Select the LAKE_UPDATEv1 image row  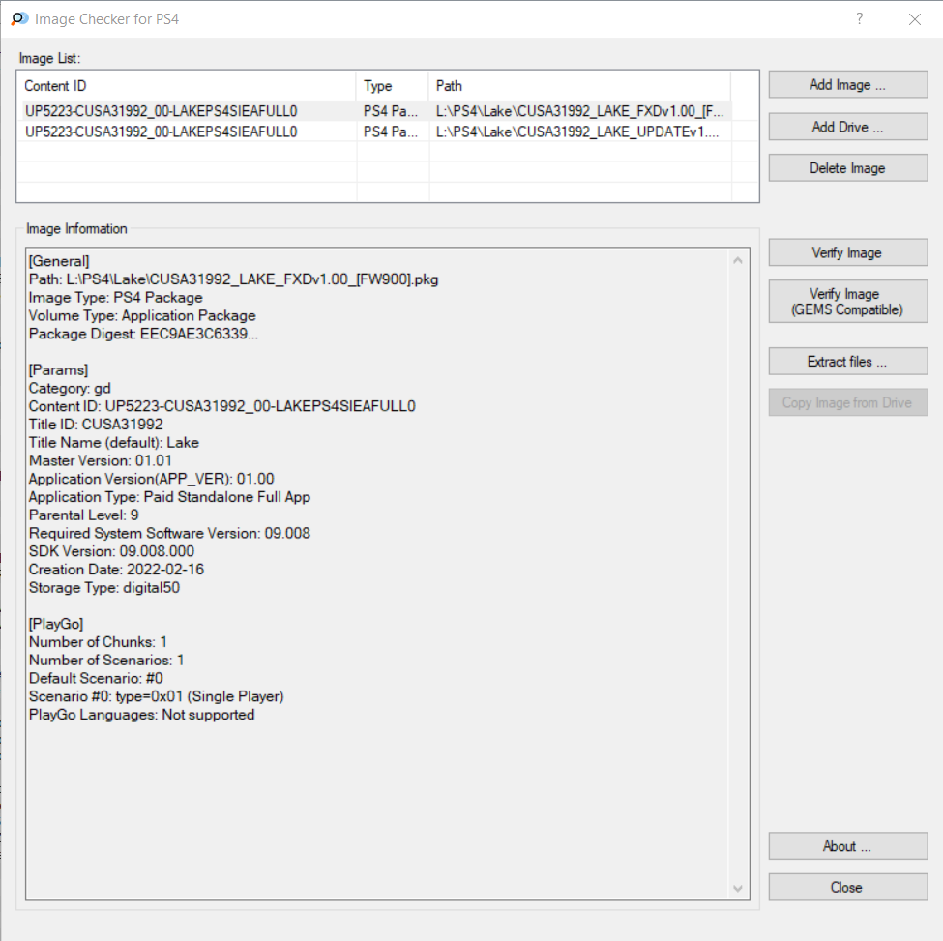coord(374,132)
